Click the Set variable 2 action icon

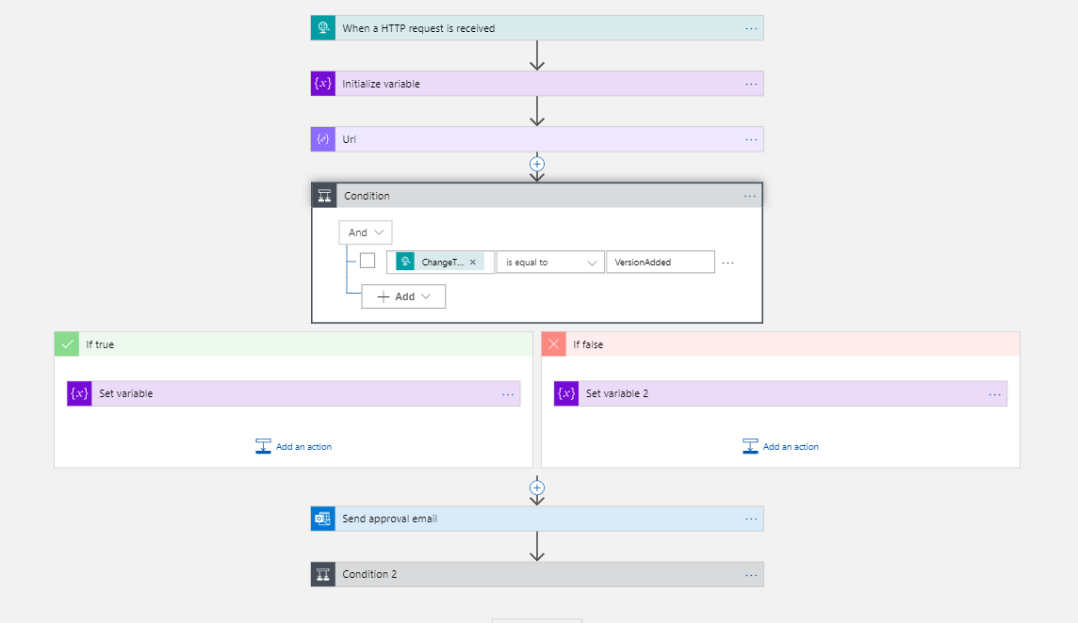566,393
